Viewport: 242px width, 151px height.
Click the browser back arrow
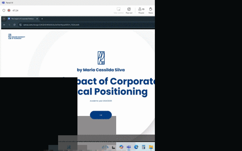tap(4, 25)
